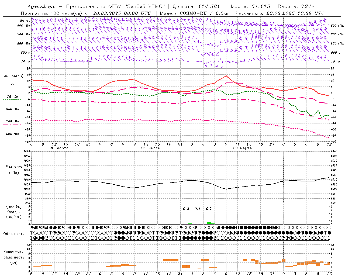Click the 500 м level label left of wind panel
Screen dimensions: 345x276
[x=26, y=53]
